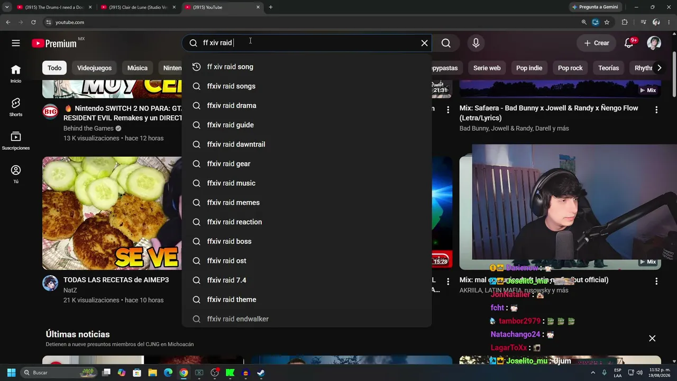This screenshot has width=677, height=381.
Task: Open the Chrome three-dot menu
Action: point(669,22)
